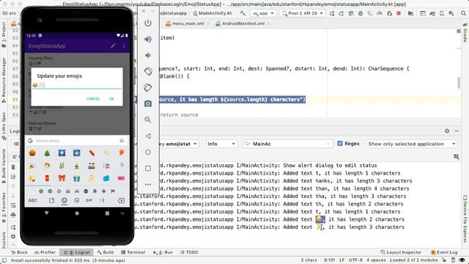
Task: Take emulator screenshot with camera icon
Action: 148,103
